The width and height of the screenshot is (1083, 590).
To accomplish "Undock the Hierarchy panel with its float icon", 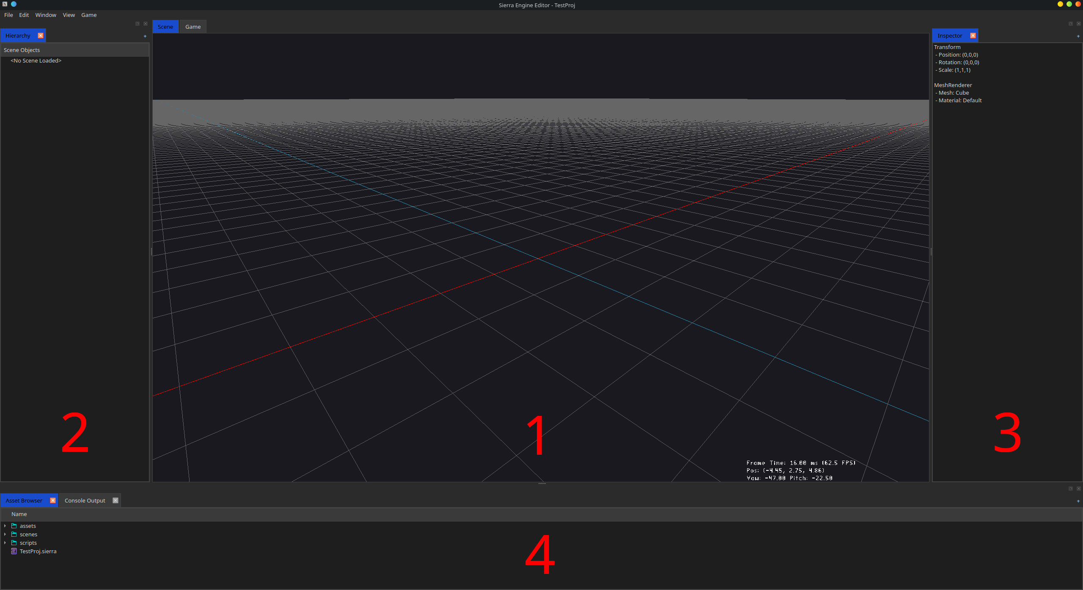I will 137,24.
